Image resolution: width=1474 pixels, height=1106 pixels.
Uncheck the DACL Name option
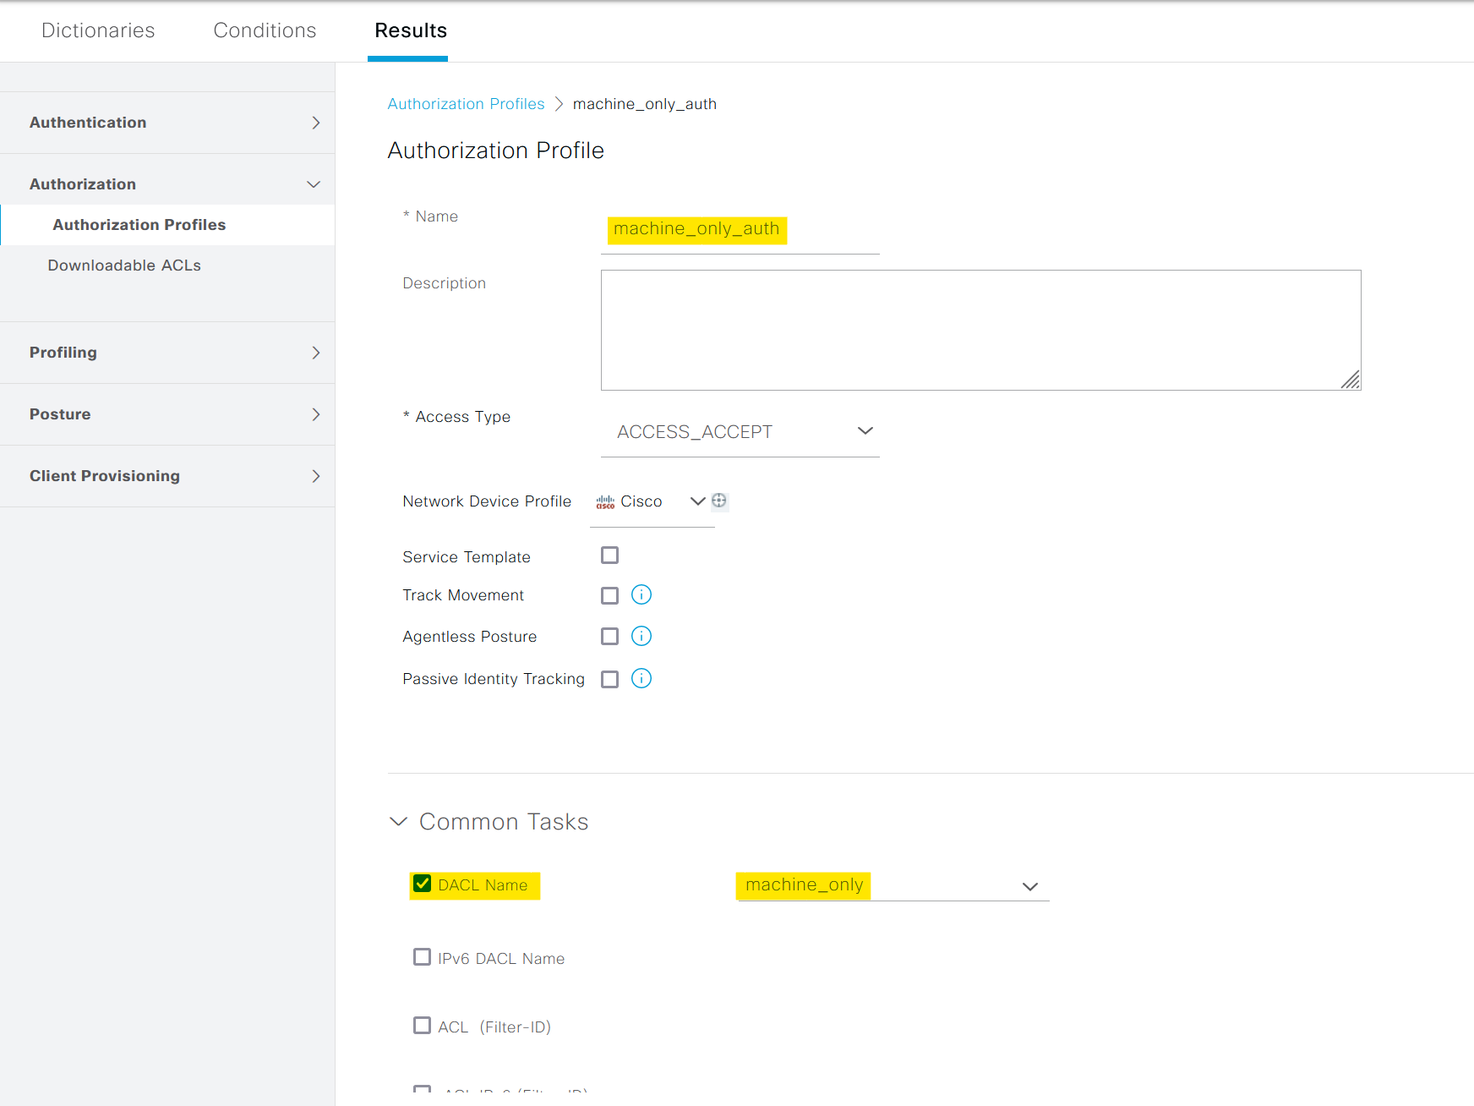click(x=423, y=883)
